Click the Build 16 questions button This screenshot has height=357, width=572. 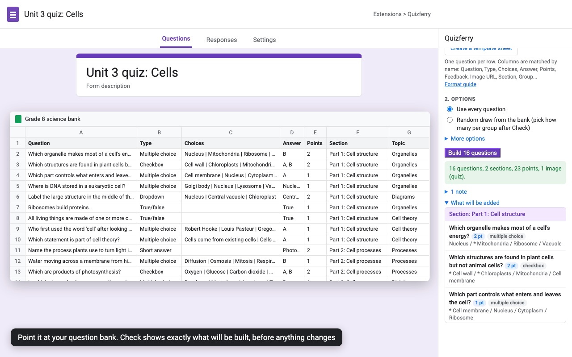click(472, 153)
